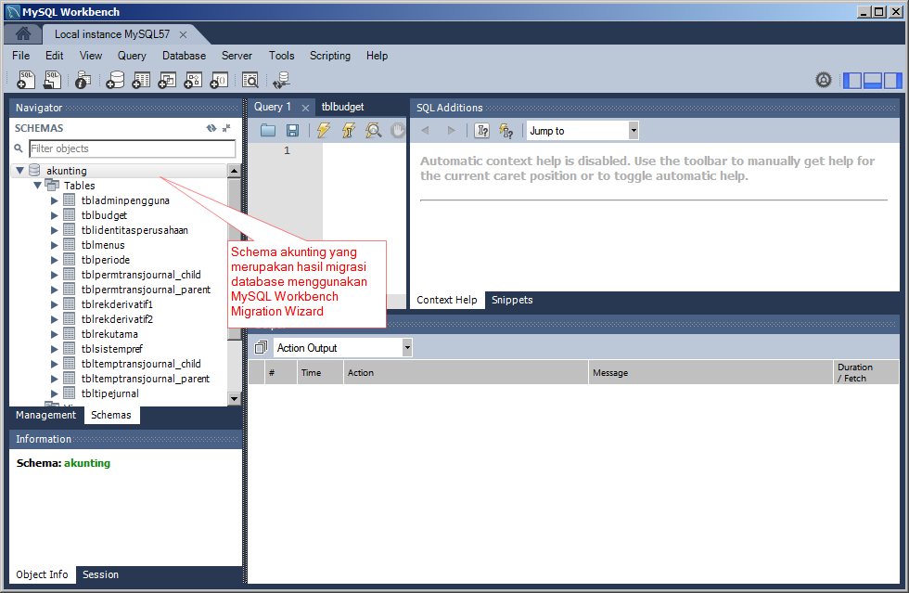This screenshot has height=593, width=909.
Task: Create a new stored procedure icon
Action: 193,80
